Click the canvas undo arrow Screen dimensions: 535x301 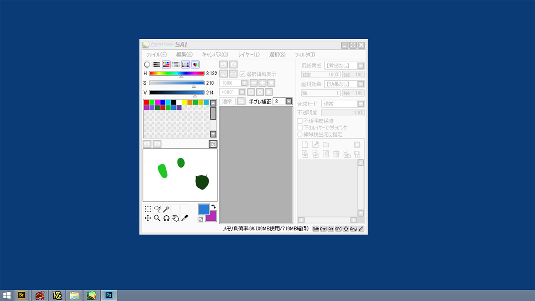224,64
